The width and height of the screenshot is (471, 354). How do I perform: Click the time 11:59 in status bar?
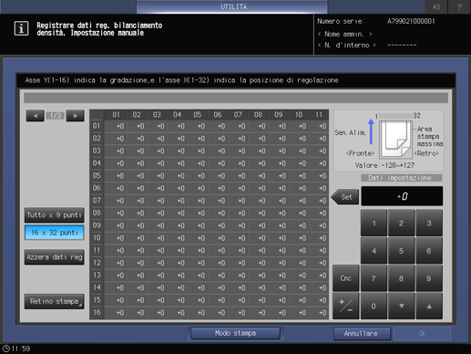click(21, 349)
